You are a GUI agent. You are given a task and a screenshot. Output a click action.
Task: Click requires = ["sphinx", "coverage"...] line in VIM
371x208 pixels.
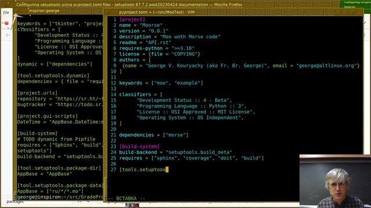coord(191,158)
